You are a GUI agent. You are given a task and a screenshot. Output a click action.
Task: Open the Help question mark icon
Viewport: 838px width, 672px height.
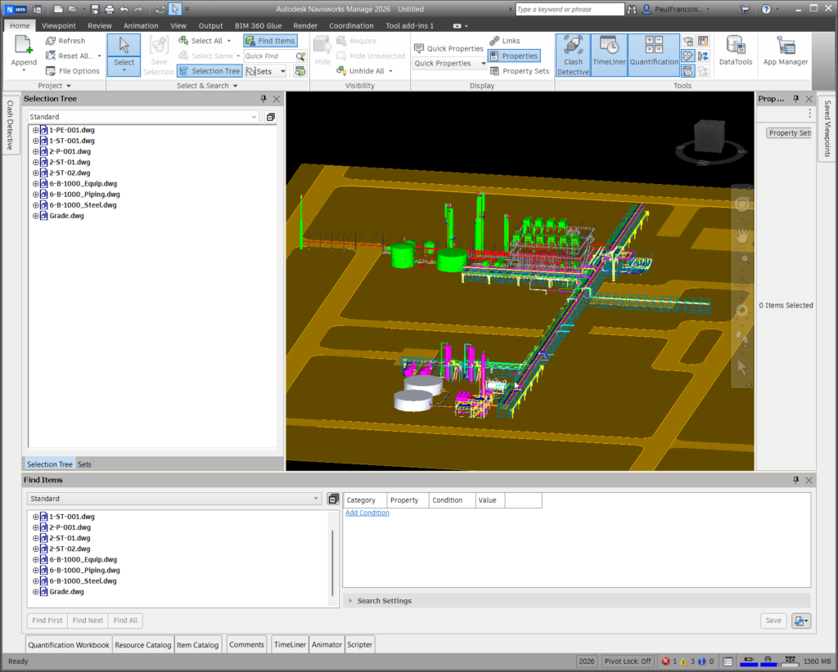click(x=766, y=9)
